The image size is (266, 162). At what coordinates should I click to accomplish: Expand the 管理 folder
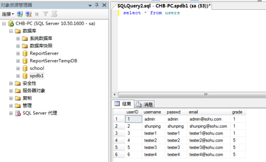coord(11,106)
